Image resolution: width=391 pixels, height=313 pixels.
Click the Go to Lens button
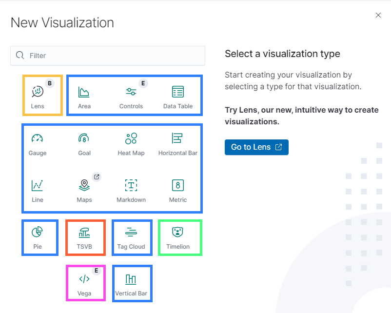pyautogui.click(x=256, y=147)
